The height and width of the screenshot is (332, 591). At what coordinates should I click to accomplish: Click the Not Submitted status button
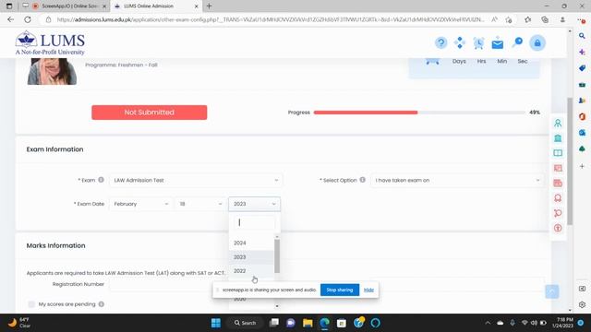[150, 113]
